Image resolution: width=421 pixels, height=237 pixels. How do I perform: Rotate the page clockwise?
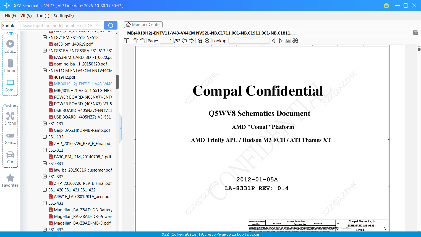point(142,41)
